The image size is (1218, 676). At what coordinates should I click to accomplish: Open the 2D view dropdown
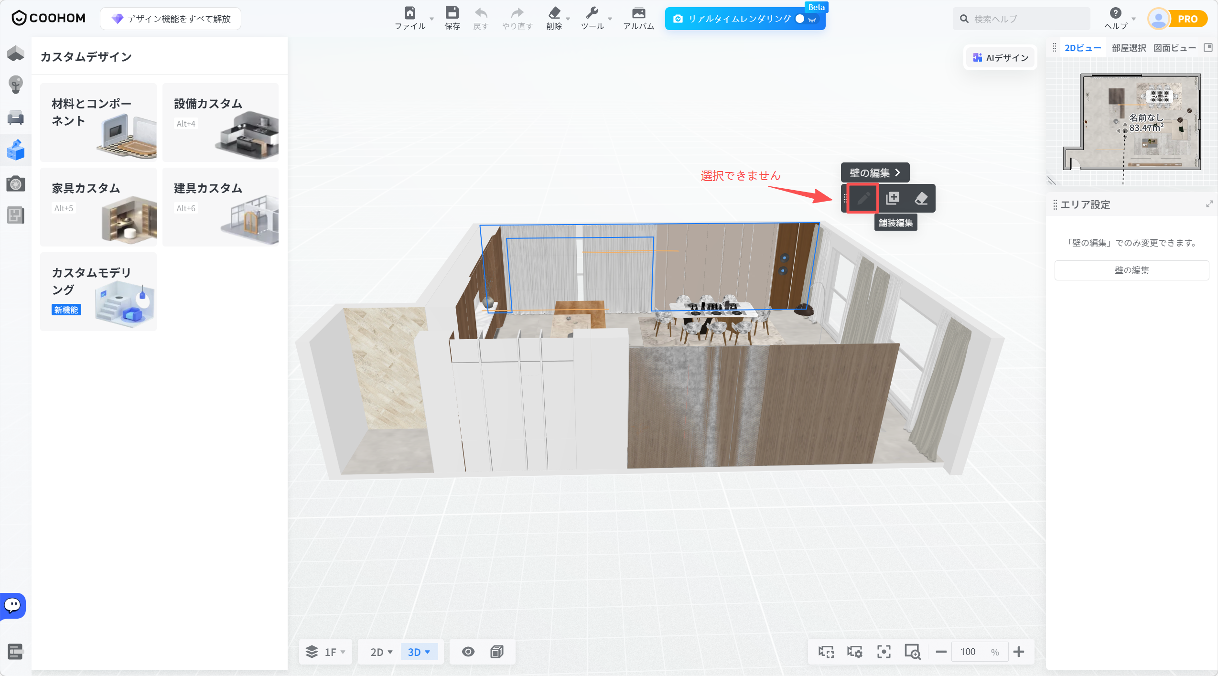click(381, 652)
